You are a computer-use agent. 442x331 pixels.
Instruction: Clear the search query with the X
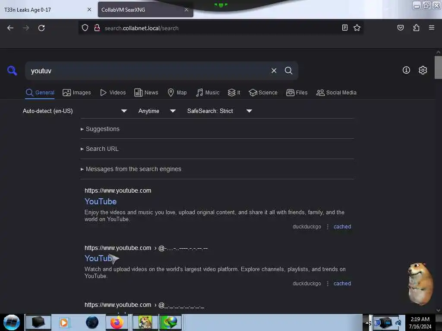(274, 71)
